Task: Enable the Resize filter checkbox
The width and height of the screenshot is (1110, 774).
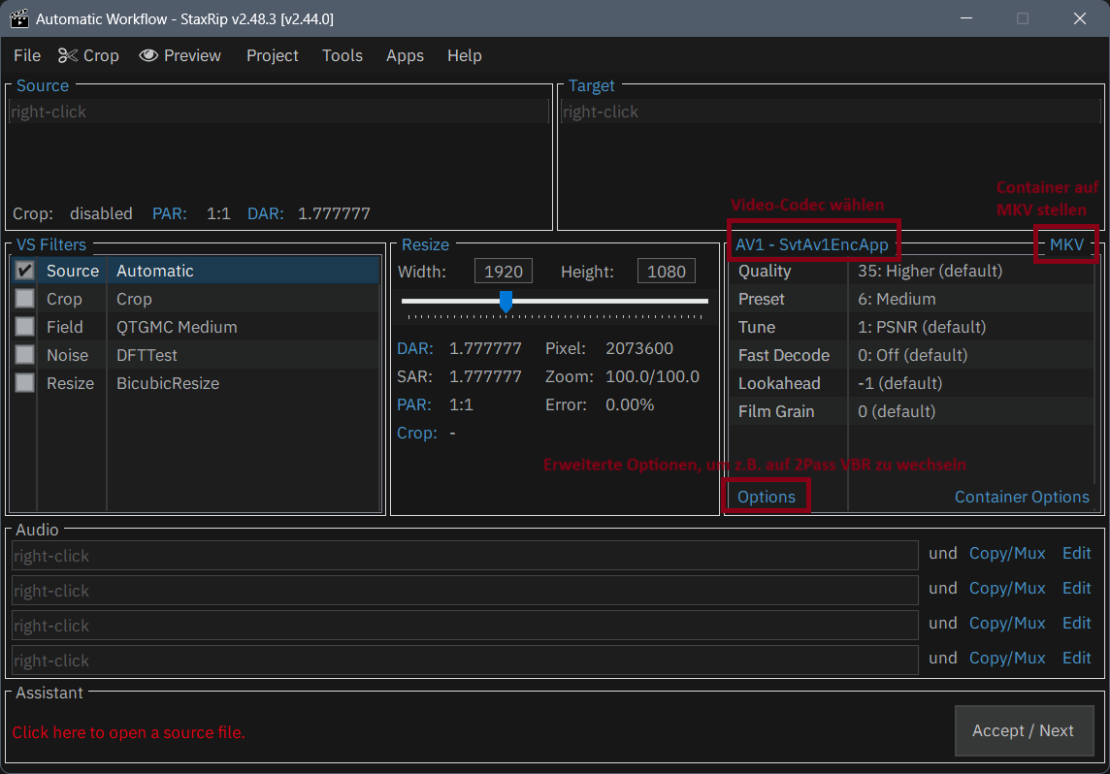Action: click(25, 383)
